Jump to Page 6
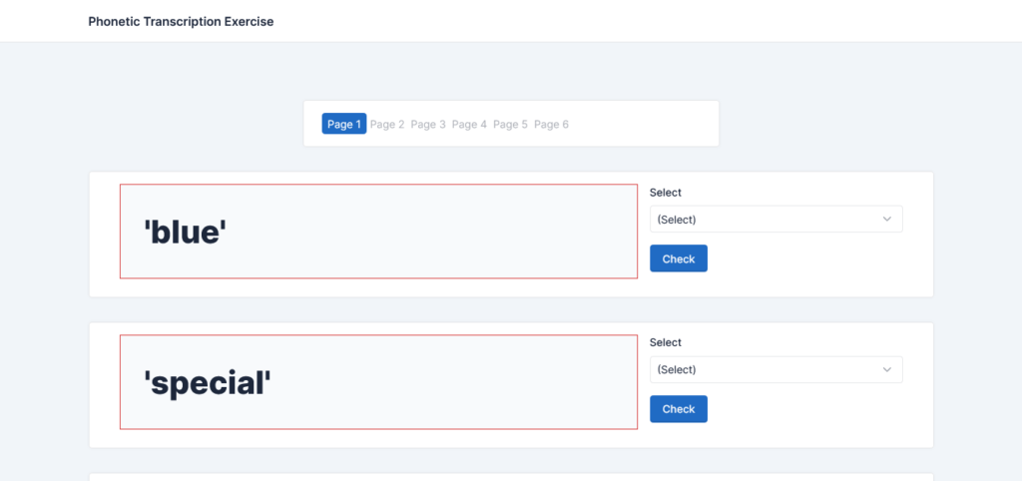Viewport: 1022px width, 481px height. [551, 124]
